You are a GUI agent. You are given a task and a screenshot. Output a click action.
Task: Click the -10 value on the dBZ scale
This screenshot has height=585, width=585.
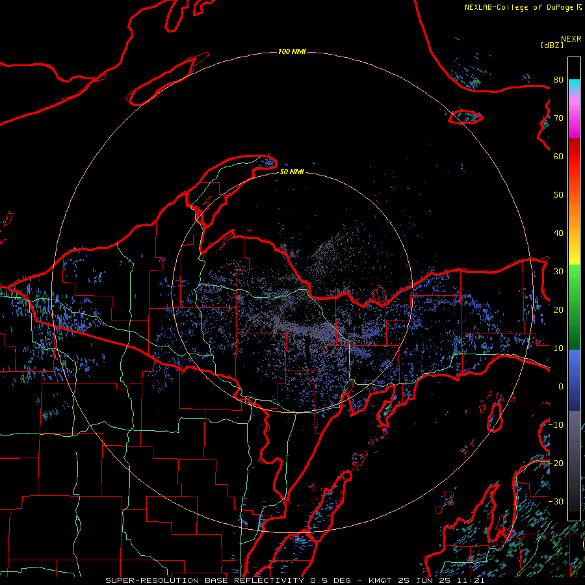coord(556,425)
